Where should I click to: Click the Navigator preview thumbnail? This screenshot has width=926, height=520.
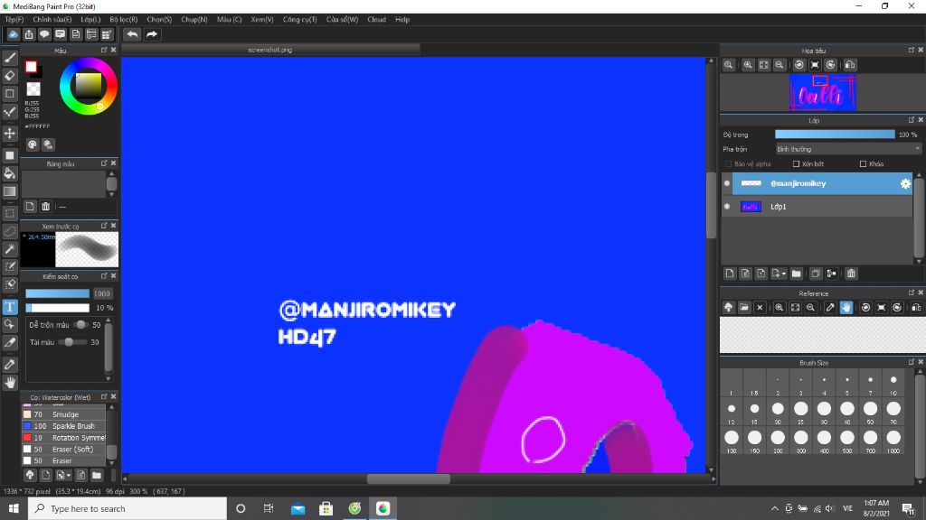[822, 93]
